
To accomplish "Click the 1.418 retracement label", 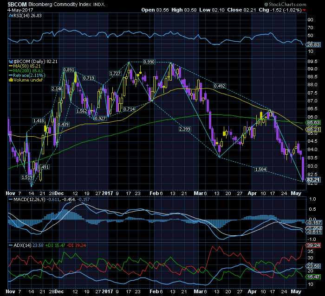I will [39, 120].
